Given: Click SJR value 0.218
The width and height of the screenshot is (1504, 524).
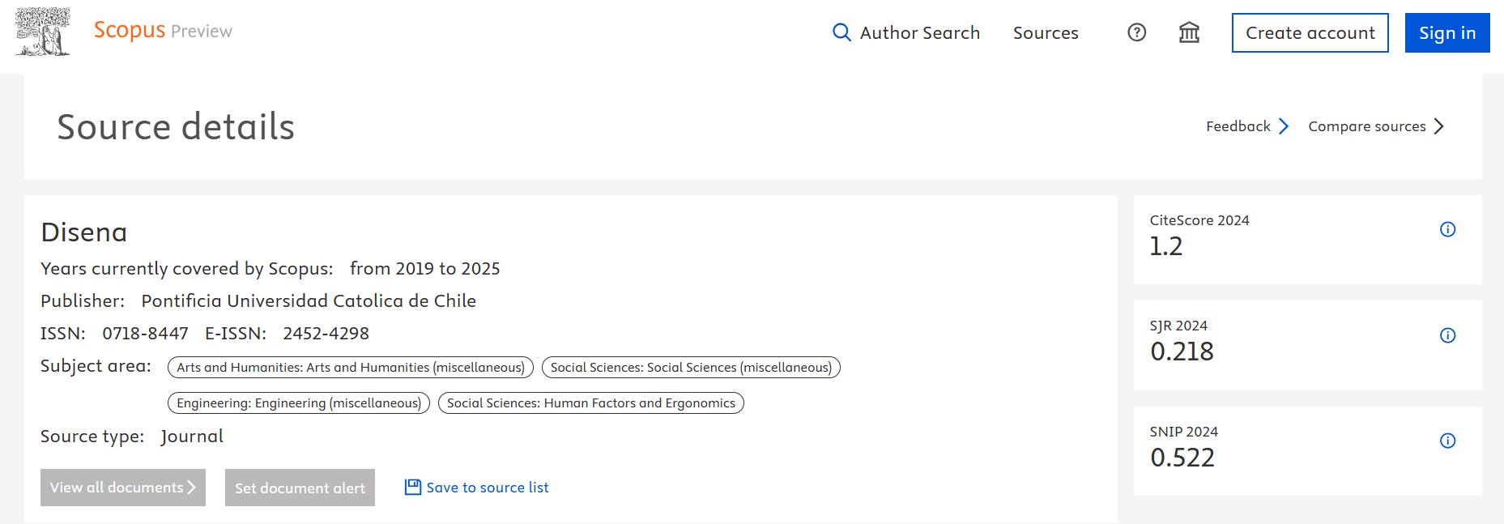Looking at the screenshot, I should click(x=1182, y=351).
